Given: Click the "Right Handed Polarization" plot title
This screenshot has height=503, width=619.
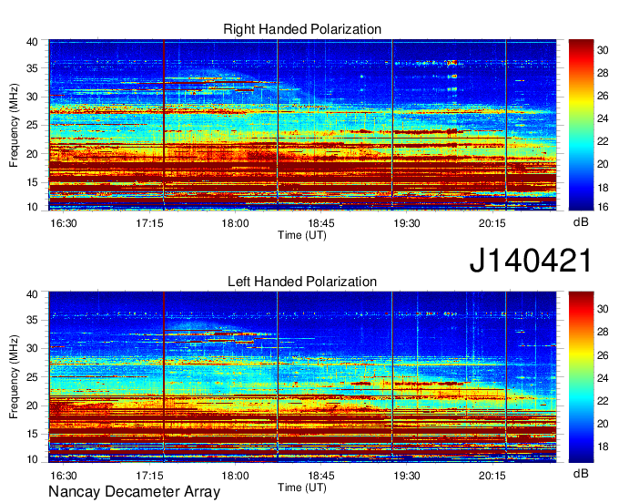Looking at the screenshot, I should point(302,29).
